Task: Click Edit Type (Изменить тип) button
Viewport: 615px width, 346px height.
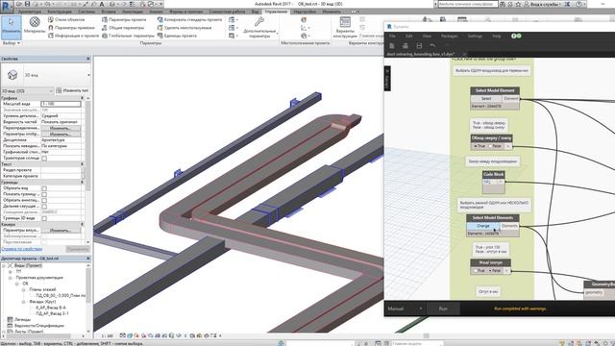Action: point(72,90)
